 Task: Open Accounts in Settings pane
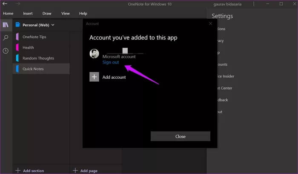(x=222, y=64)
